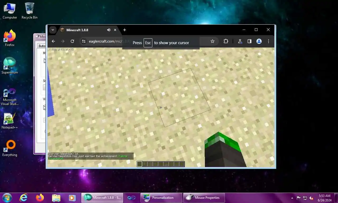Click the Taking Inventory achievement text
Viewport: 338px width, 203px height.
tap(88, 157)
